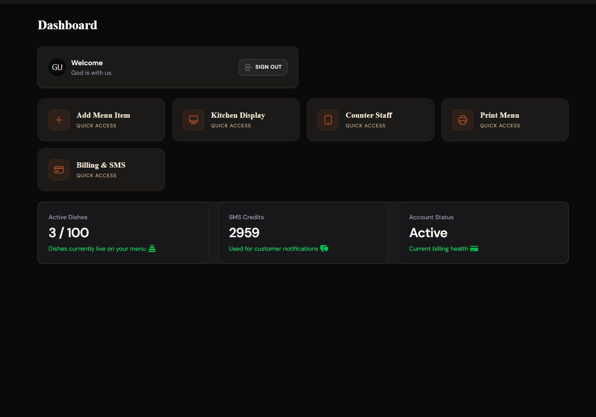Click the 2959 SMS credits value
The image size is (596, 417).
(244, 233)
